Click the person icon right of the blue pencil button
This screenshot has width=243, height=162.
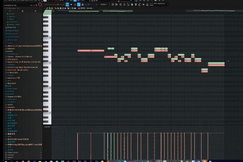click(83, 5)
